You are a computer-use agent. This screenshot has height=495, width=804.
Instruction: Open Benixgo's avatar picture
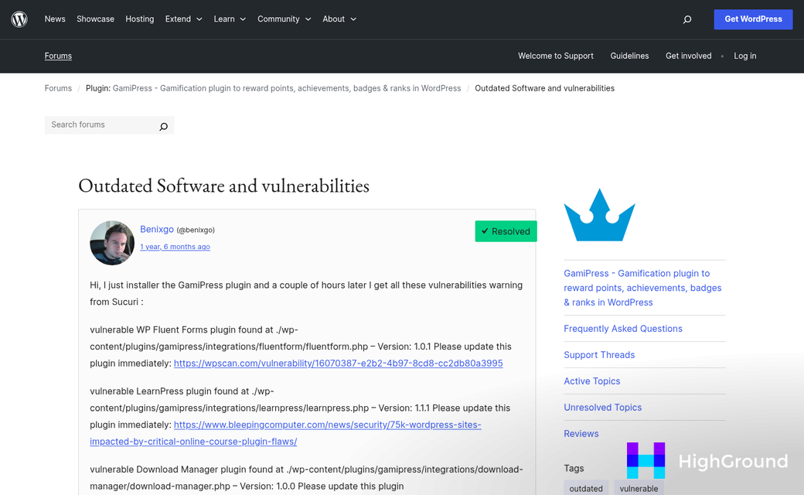point(112,243)
